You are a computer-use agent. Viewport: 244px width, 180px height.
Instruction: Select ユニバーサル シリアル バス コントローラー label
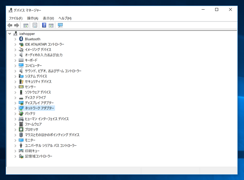(x=51, y=146)
